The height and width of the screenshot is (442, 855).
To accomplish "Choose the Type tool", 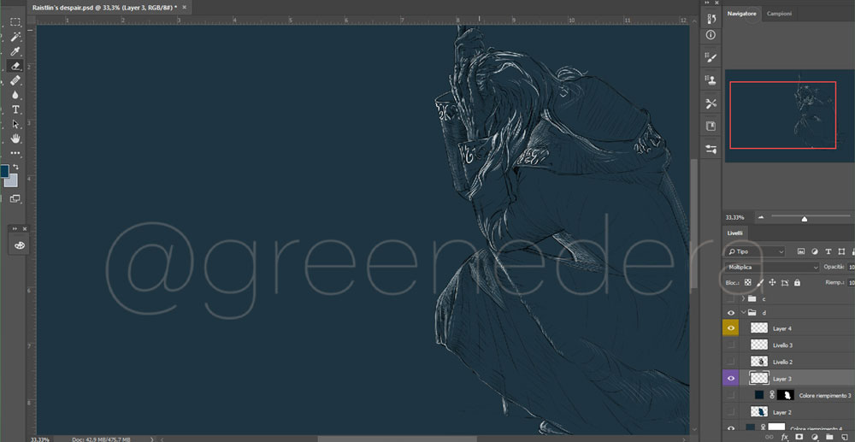I will click(15, 109).
